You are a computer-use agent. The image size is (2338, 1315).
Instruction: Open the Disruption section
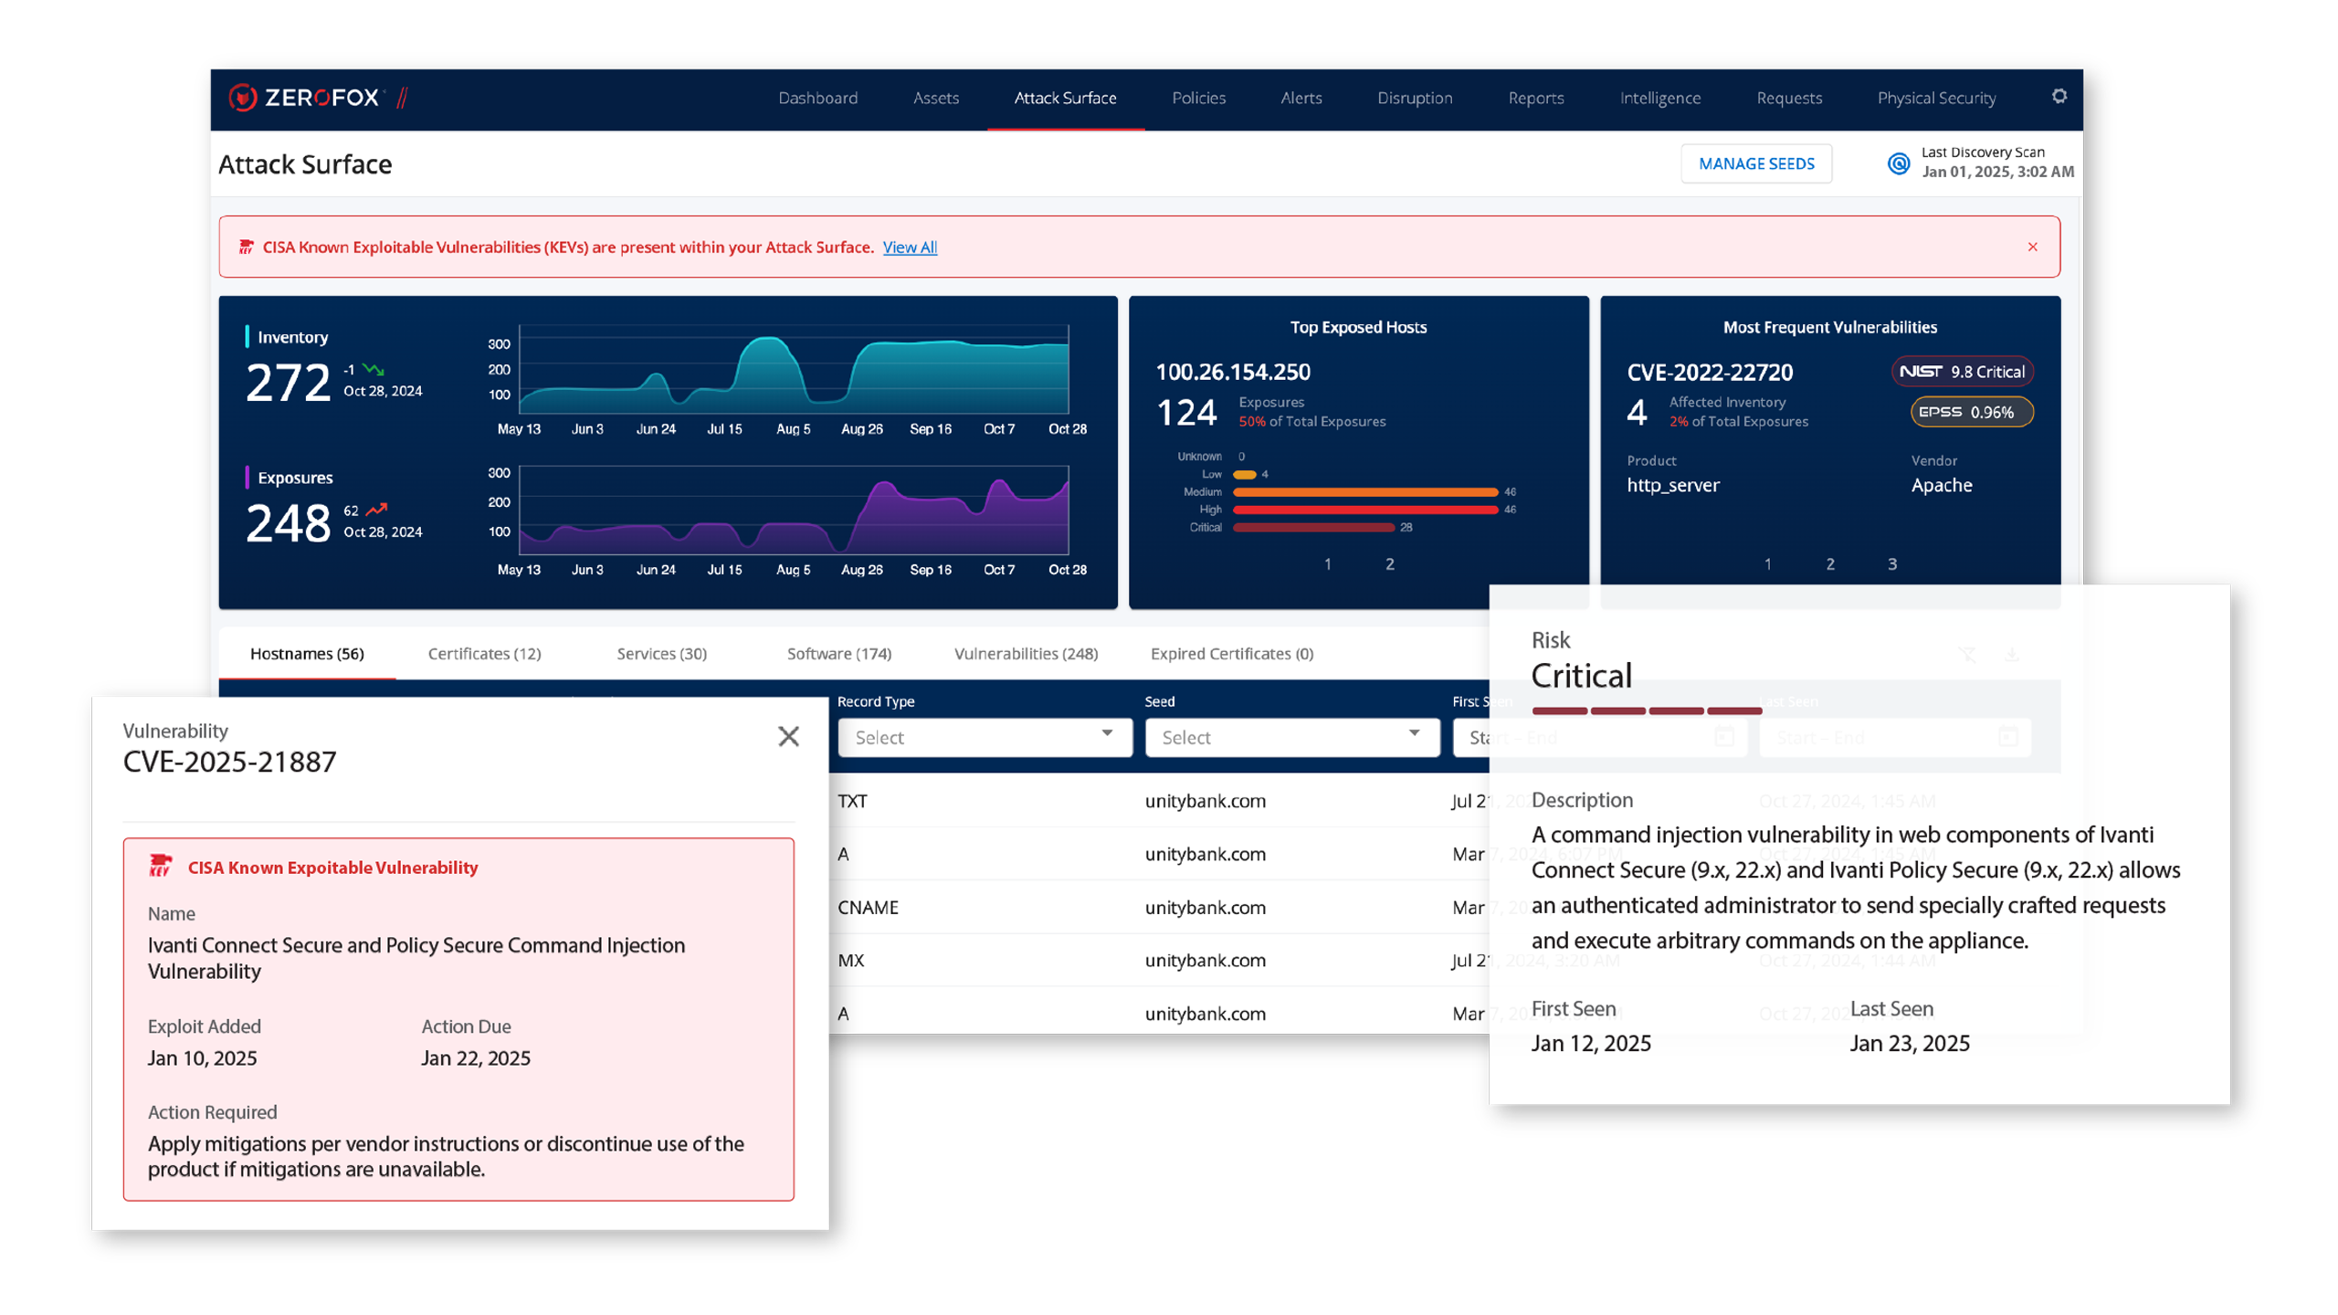[x=1414, y=98]
